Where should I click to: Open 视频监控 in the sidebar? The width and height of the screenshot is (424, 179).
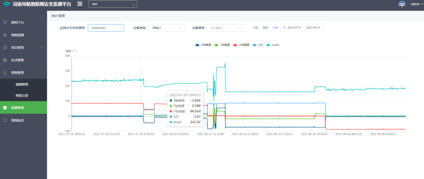pos(24,120)
